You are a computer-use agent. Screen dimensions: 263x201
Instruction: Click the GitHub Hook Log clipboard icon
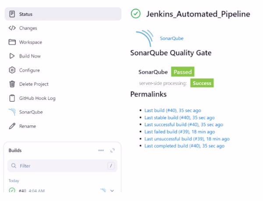(x=12, y=98)
